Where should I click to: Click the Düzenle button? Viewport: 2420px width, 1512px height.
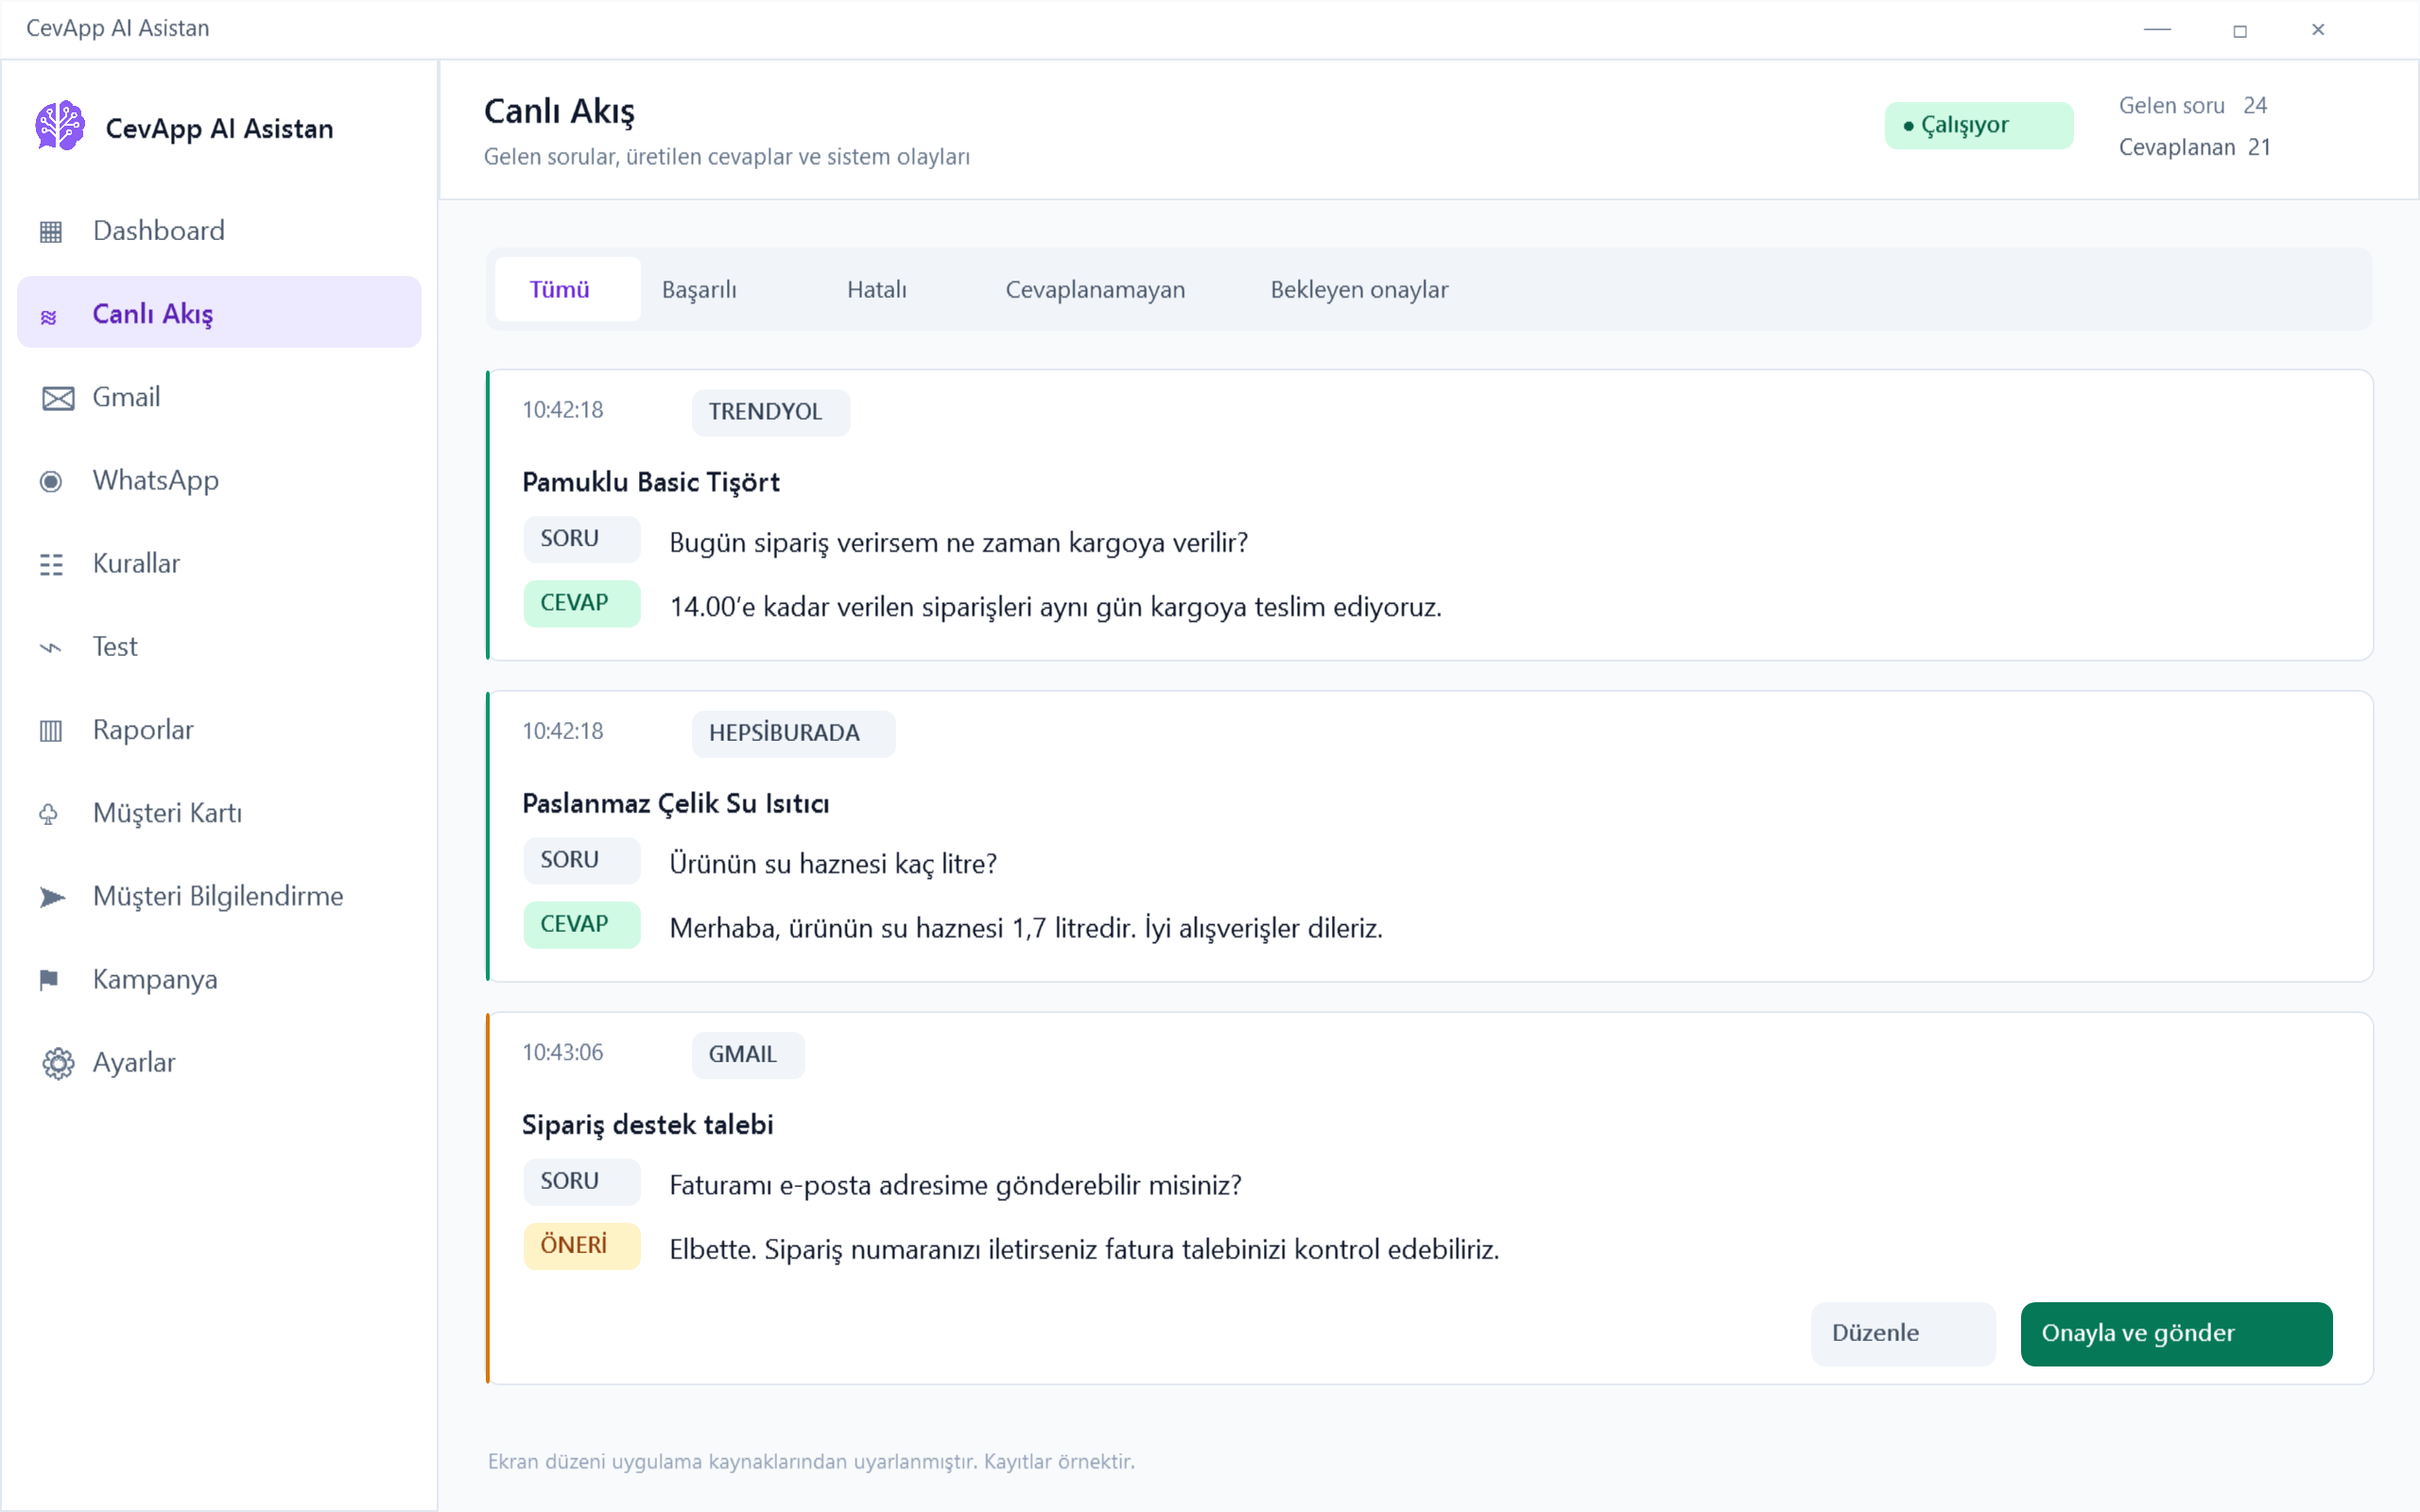coord(1902,1333)
